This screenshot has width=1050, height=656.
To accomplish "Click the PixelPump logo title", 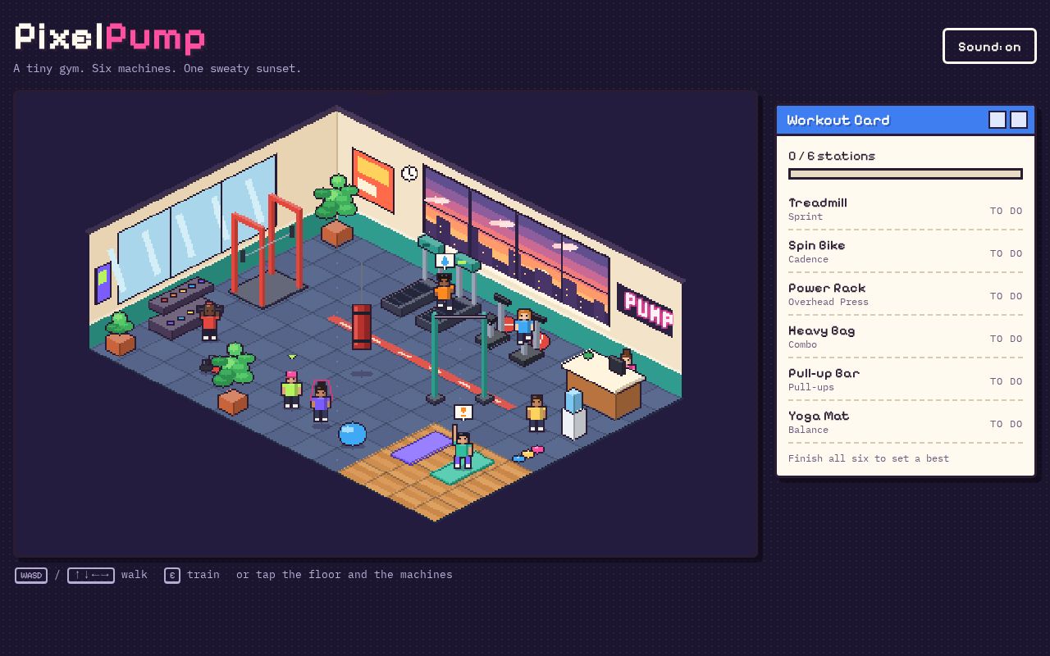I will (110, 38).
